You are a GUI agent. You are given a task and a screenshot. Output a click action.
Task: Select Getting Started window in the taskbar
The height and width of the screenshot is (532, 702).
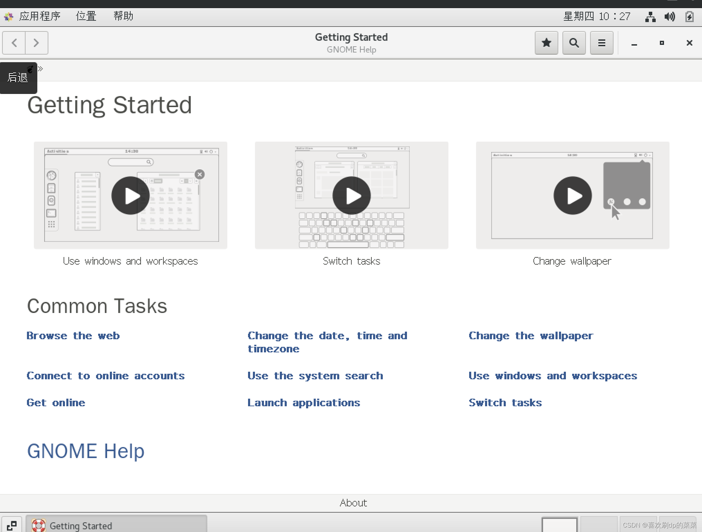(x=116, y=524)
